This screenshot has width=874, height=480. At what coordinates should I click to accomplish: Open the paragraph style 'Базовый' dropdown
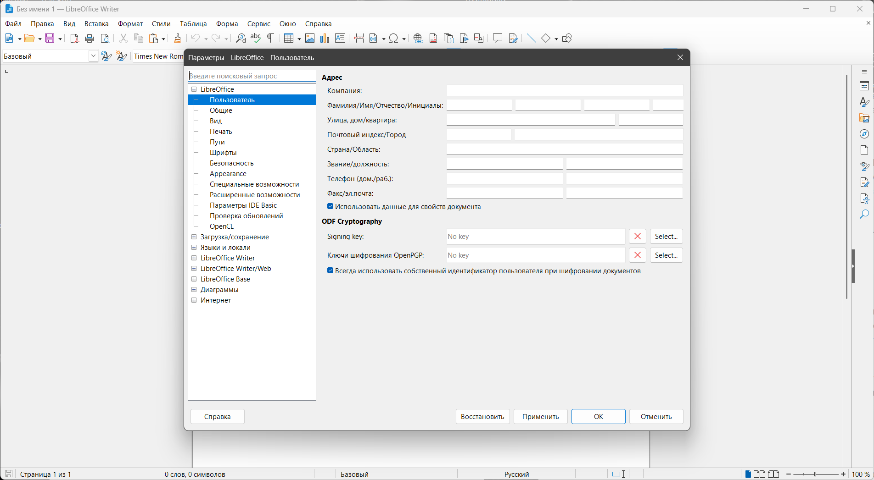click(93, 56)
